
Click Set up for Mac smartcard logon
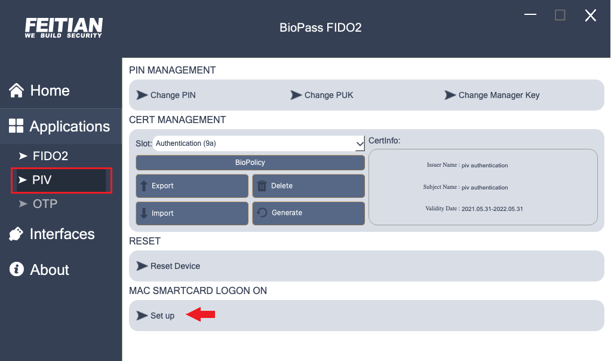point(162,316)
